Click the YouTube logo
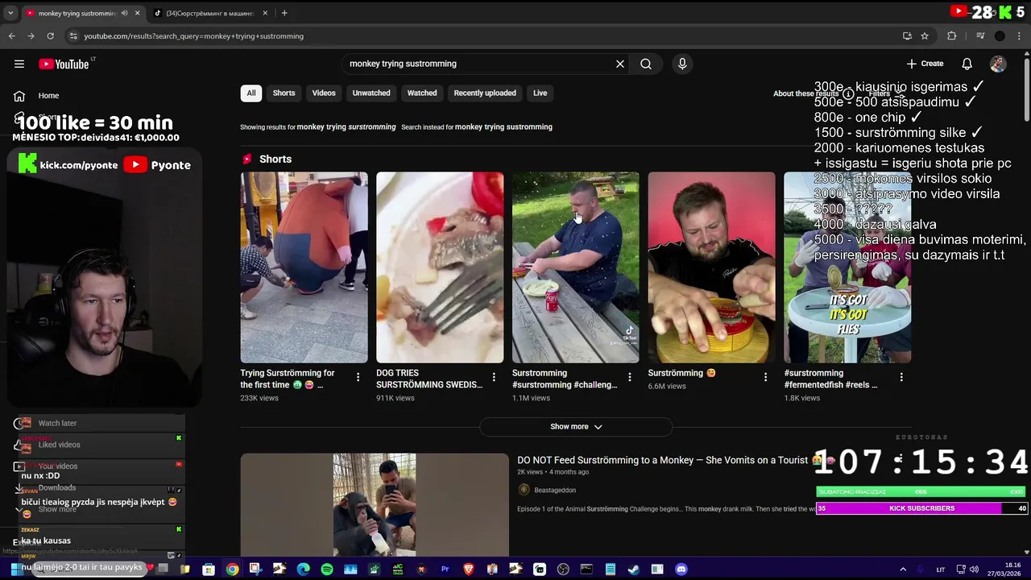The height and width of the screenshot is (580, 1031). click(64, 64)
